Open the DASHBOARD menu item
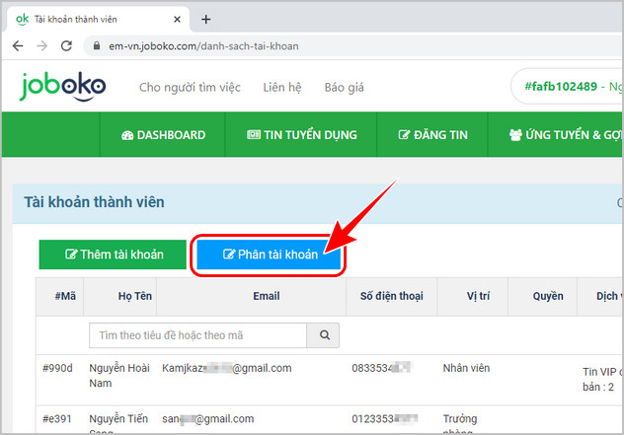 (163, 135)
